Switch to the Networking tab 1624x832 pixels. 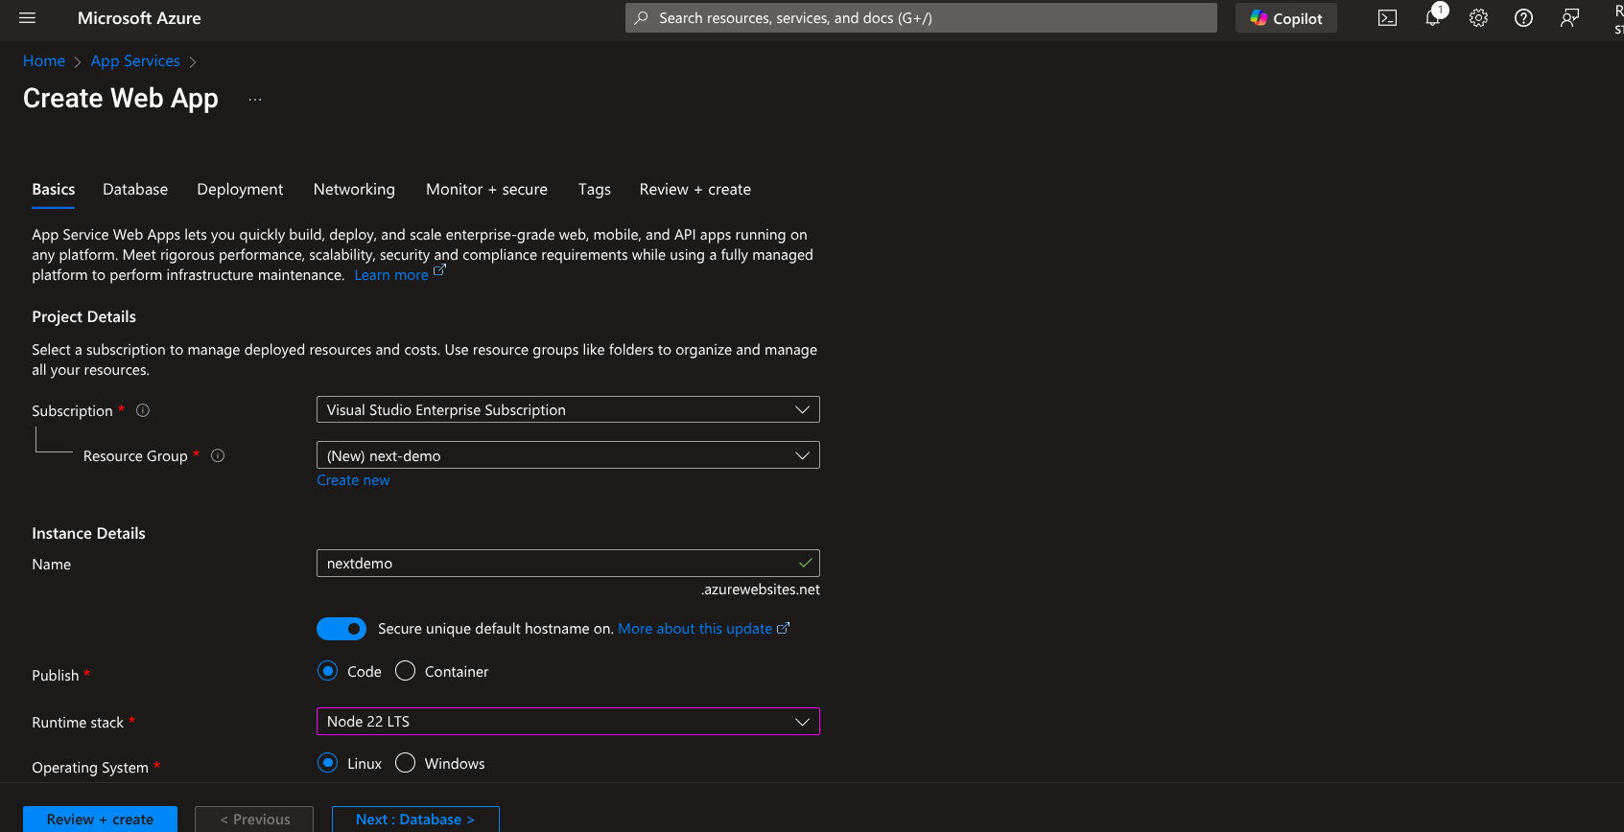point(354,190)
